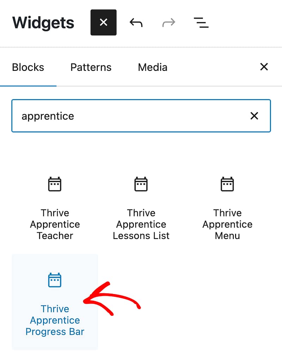This screenshot has width=282, height=361.
Task: Click the Widgets heading title
Action: pyautogui.click(x=43, y=23)
